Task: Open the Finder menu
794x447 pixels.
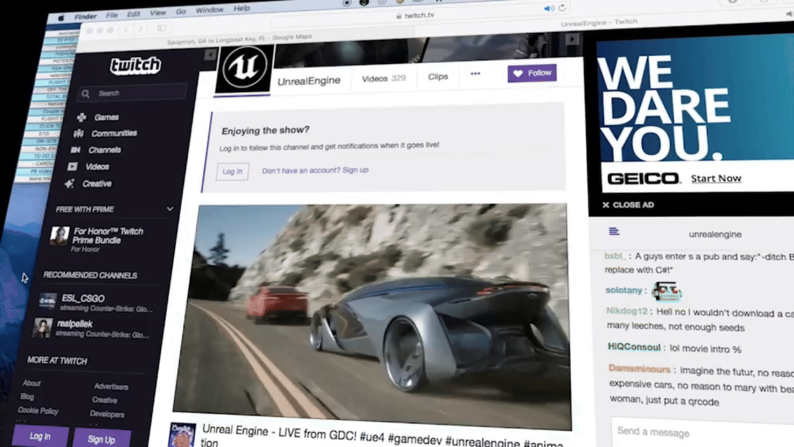Action: 86,16
